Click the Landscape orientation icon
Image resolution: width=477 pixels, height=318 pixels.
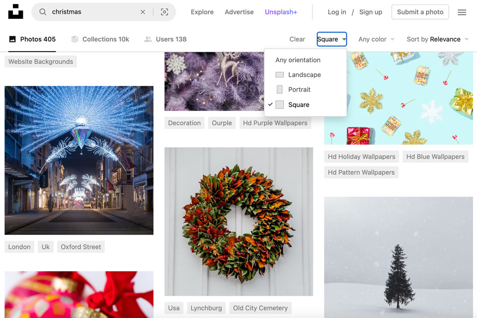[x=280, y=75]
